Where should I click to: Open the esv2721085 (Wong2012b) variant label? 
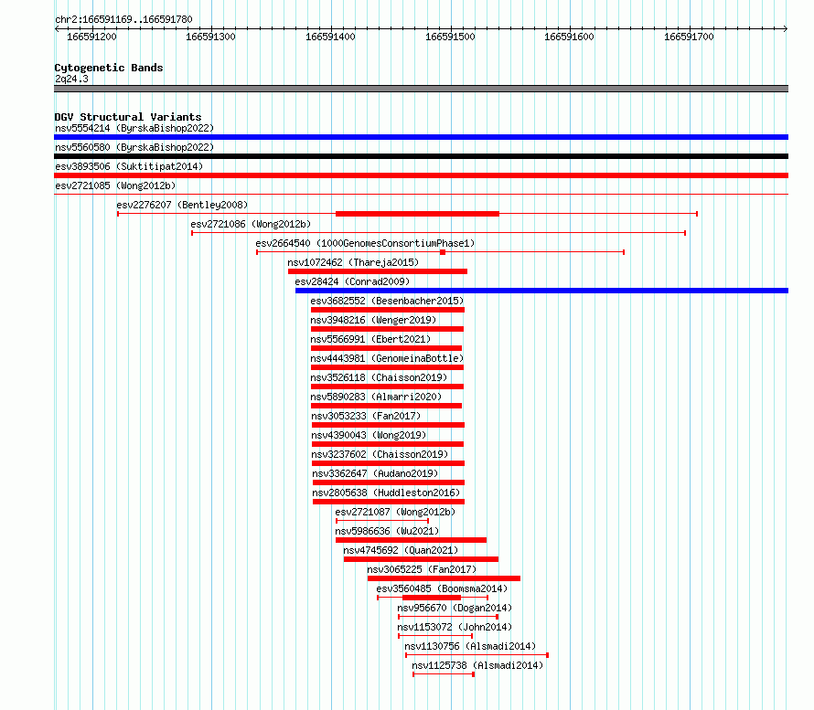pos(115,185)
